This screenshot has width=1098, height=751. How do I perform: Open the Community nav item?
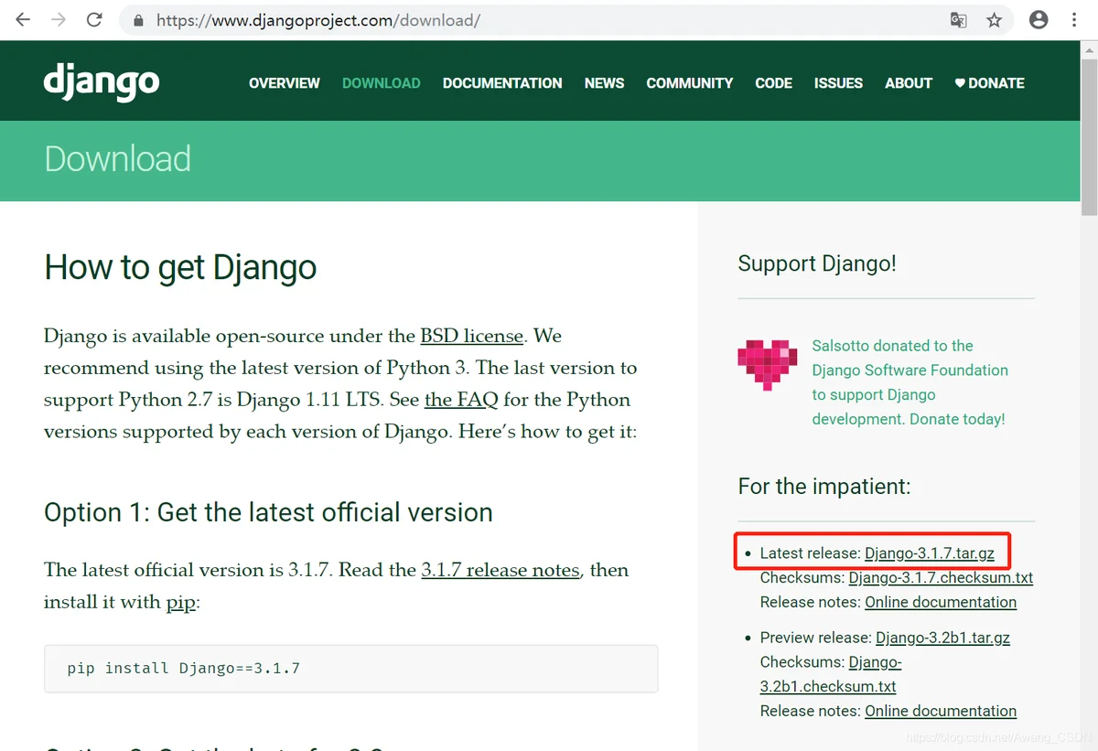point(690,83)
